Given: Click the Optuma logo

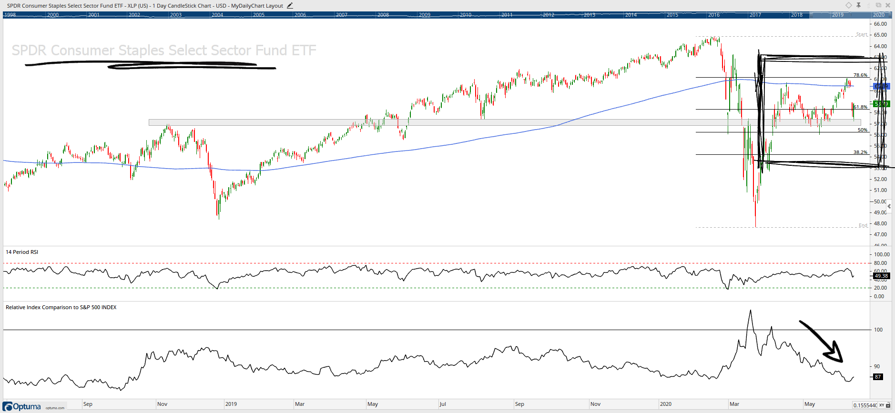Looking at the screenshot, I should [22, 406].
